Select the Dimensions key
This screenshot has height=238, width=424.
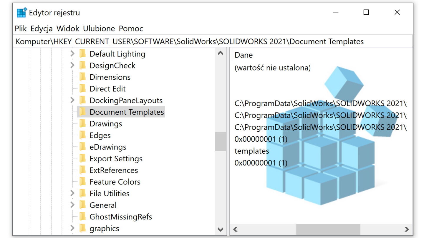(110, 77)
